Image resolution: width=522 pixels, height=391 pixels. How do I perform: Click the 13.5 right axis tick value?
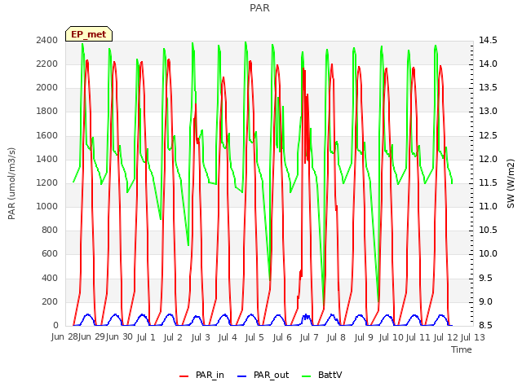click(488, 87)
